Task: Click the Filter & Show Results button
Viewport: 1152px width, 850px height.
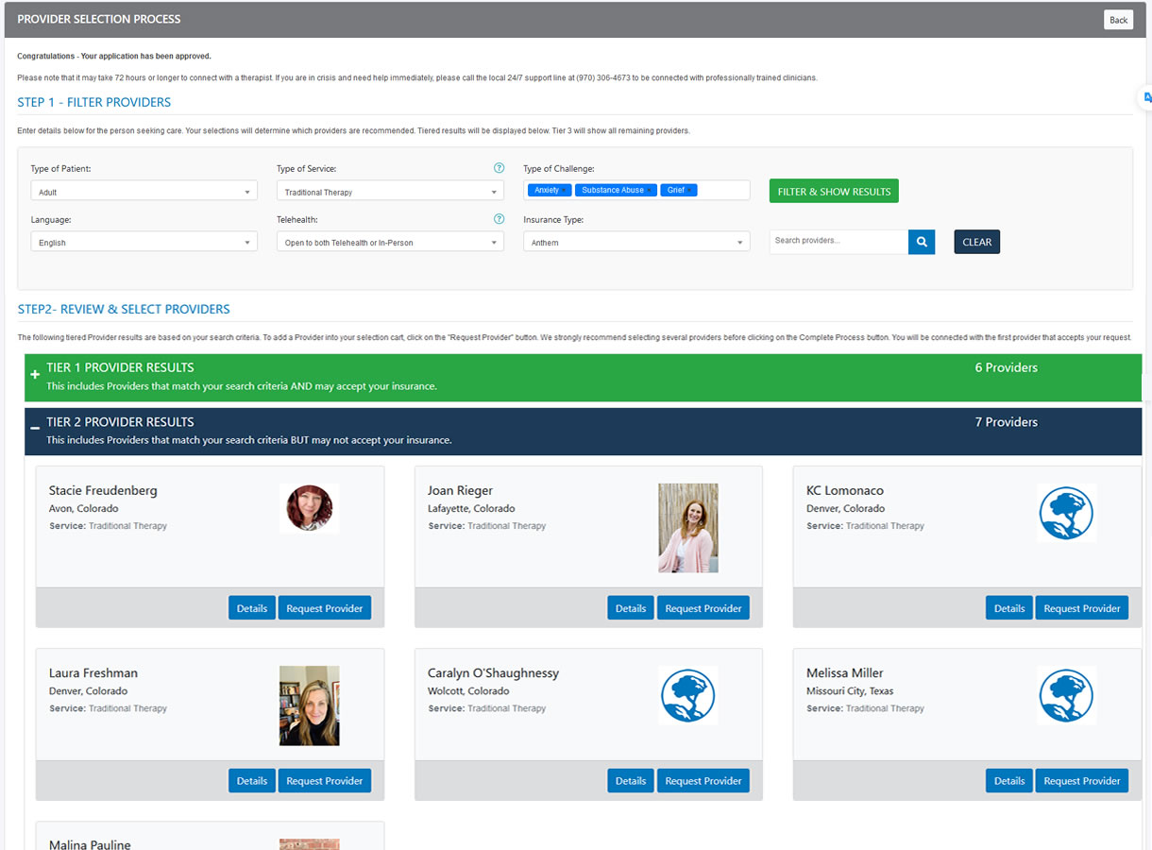Action: click(833, 192)
